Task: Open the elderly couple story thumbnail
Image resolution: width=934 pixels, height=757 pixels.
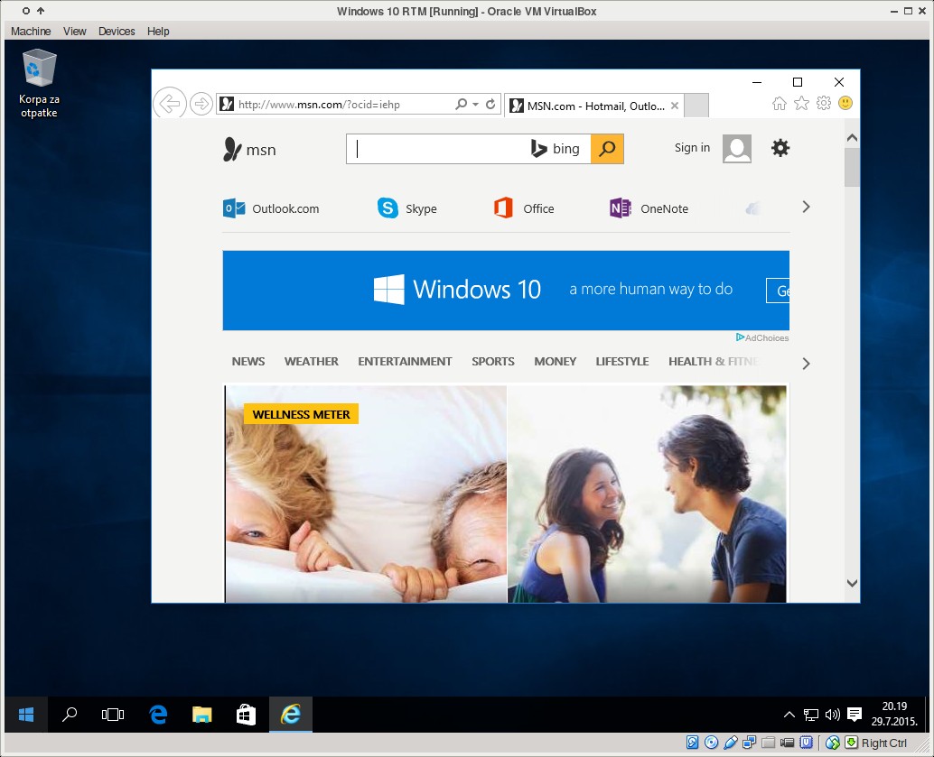Action: coord(366,494)
